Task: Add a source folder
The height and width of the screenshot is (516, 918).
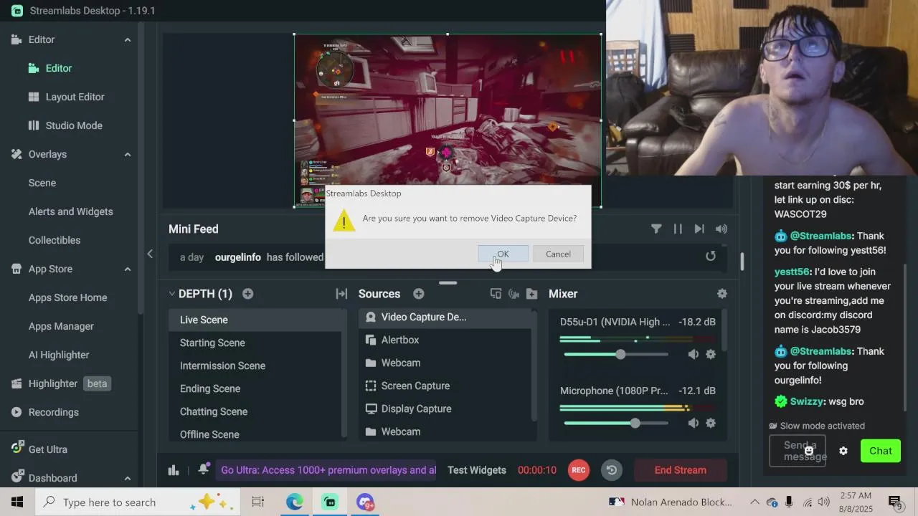Action: pyautogui.click(x=531, y=294)
